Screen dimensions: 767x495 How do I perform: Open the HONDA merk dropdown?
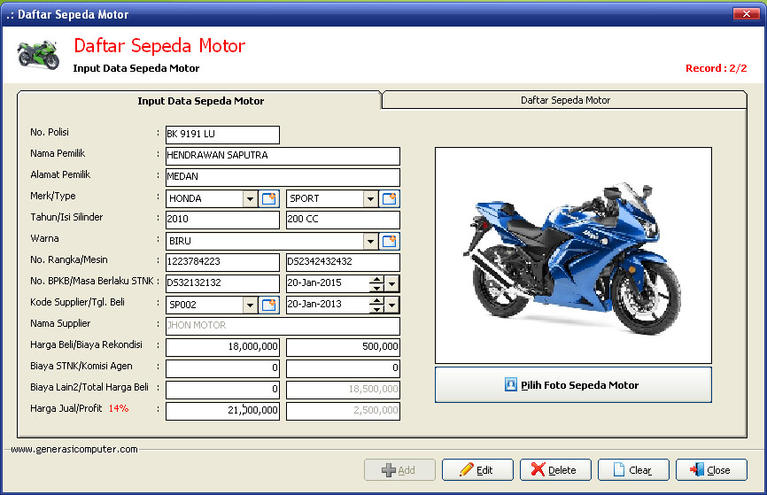click(x=250, y=199)
